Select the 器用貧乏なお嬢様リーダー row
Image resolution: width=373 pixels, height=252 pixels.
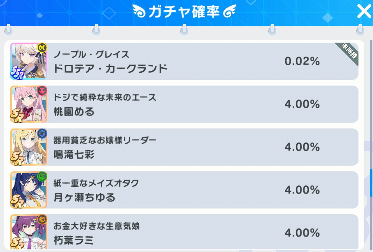tap(184, 147)
